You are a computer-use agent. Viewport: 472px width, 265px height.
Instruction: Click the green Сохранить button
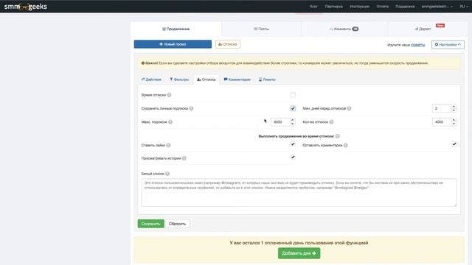pos(150,224)
